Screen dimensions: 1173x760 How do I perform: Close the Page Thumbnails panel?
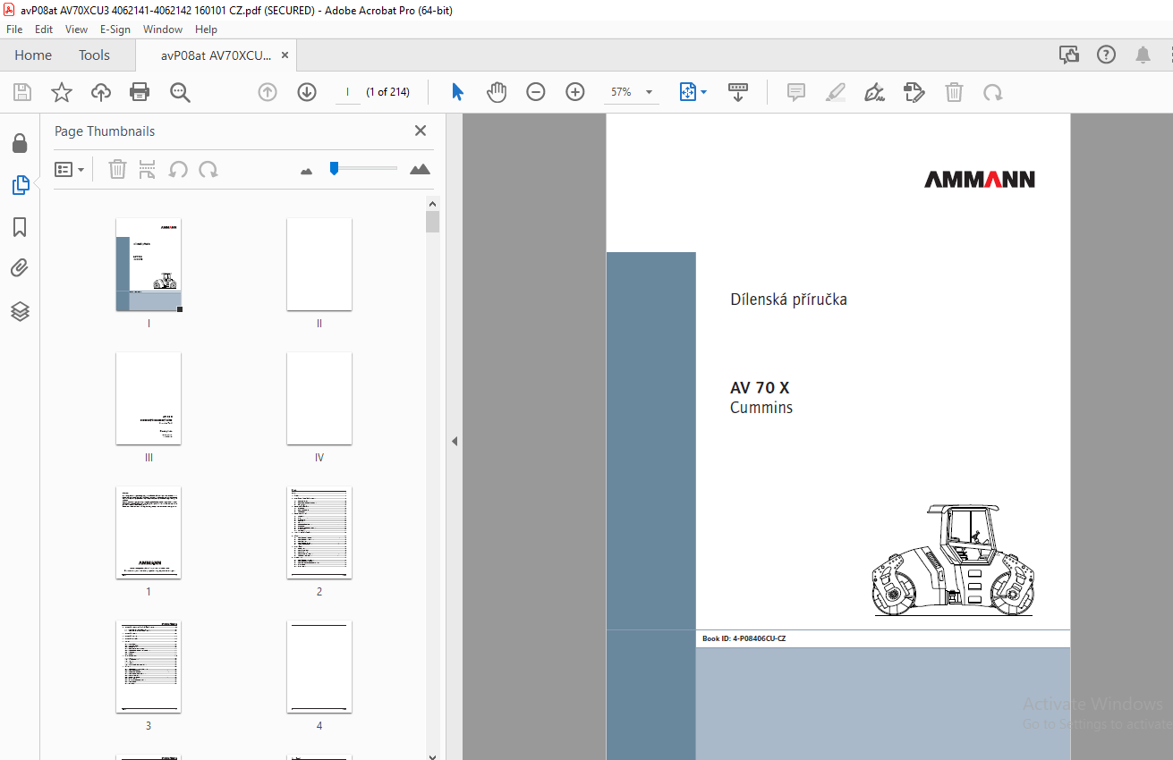point(421,131)
